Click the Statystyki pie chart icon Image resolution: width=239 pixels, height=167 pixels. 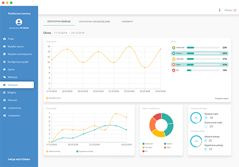coord(5,85)
